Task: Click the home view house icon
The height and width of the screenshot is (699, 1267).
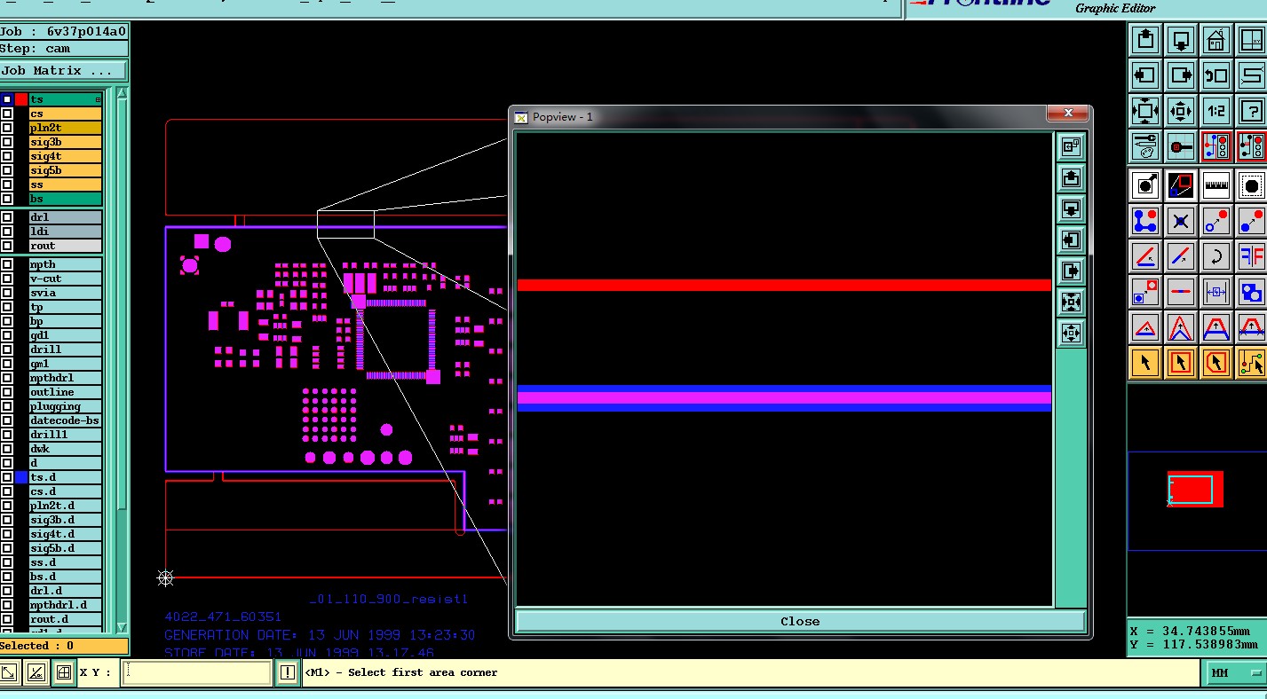Action: tap(1216, 40)
